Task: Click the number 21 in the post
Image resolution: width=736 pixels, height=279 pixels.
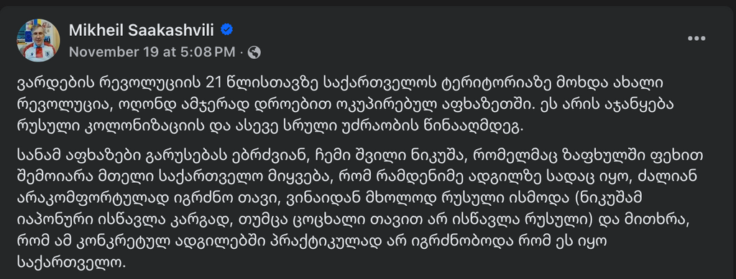Action: tap(214, 84)
